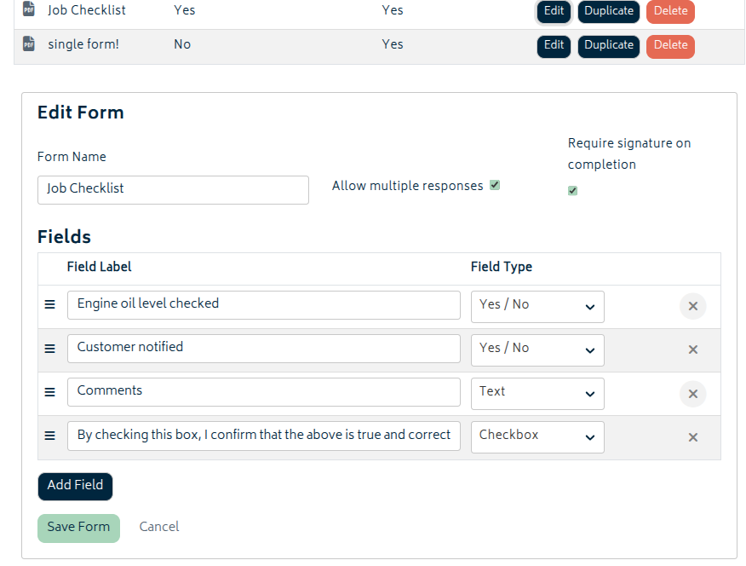The image size is (746, 566).
Task: Click Edit button for single form!
Action: pyautogui.click(x=554, y=46)
